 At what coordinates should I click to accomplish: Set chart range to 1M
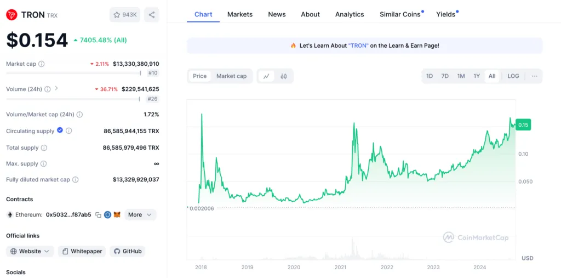(x=461, y=76)
